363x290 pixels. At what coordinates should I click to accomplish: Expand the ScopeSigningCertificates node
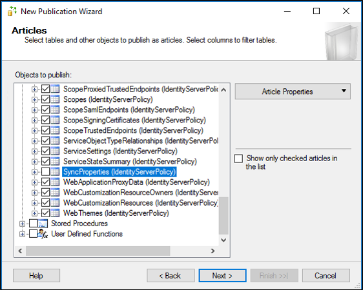point(34,121)
